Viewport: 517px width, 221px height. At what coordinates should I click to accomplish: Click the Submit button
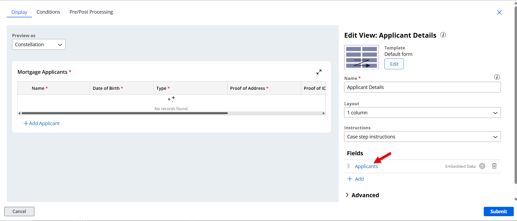pos(498,211)
